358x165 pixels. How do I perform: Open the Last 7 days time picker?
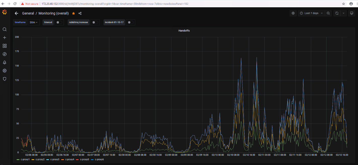tap(311, 13)
